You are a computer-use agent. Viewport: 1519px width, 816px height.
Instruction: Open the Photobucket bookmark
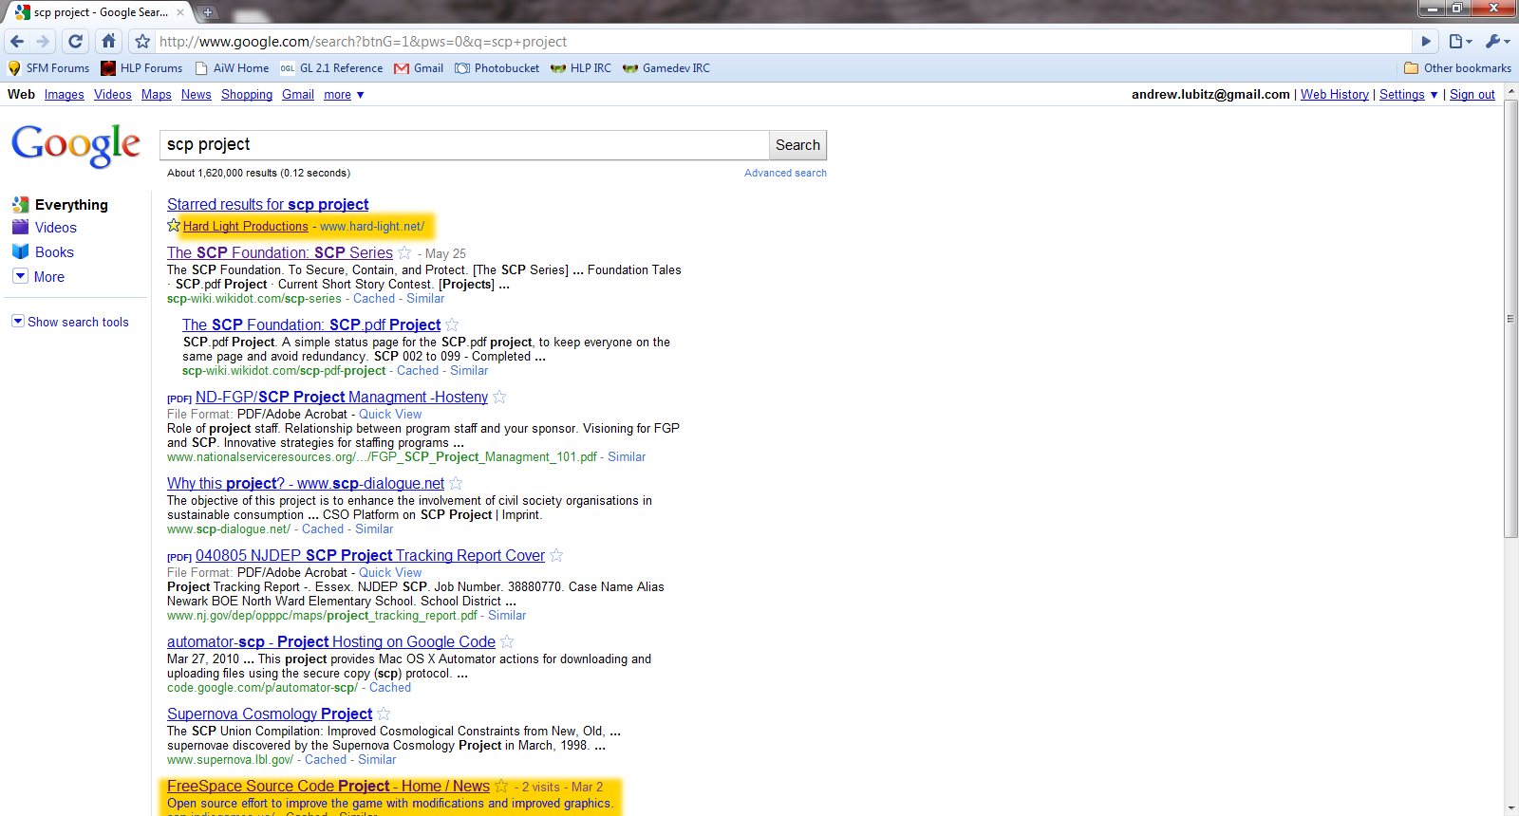point(497,68)
